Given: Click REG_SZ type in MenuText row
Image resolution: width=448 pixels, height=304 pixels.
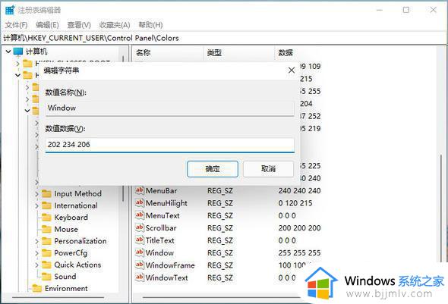Looking at the screenshot, I should [220, 215].
